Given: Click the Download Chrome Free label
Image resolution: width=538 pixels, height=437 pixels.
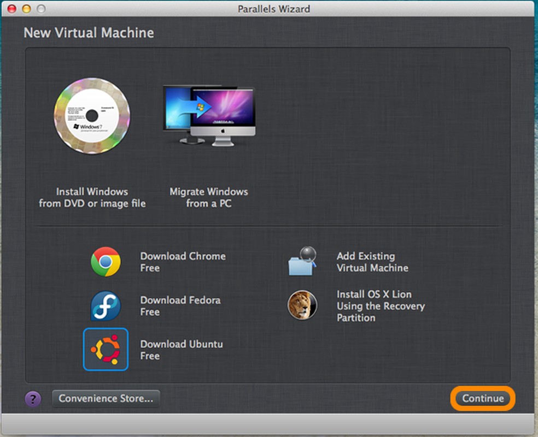Looking at the screenshot, I should coord(183,262).
